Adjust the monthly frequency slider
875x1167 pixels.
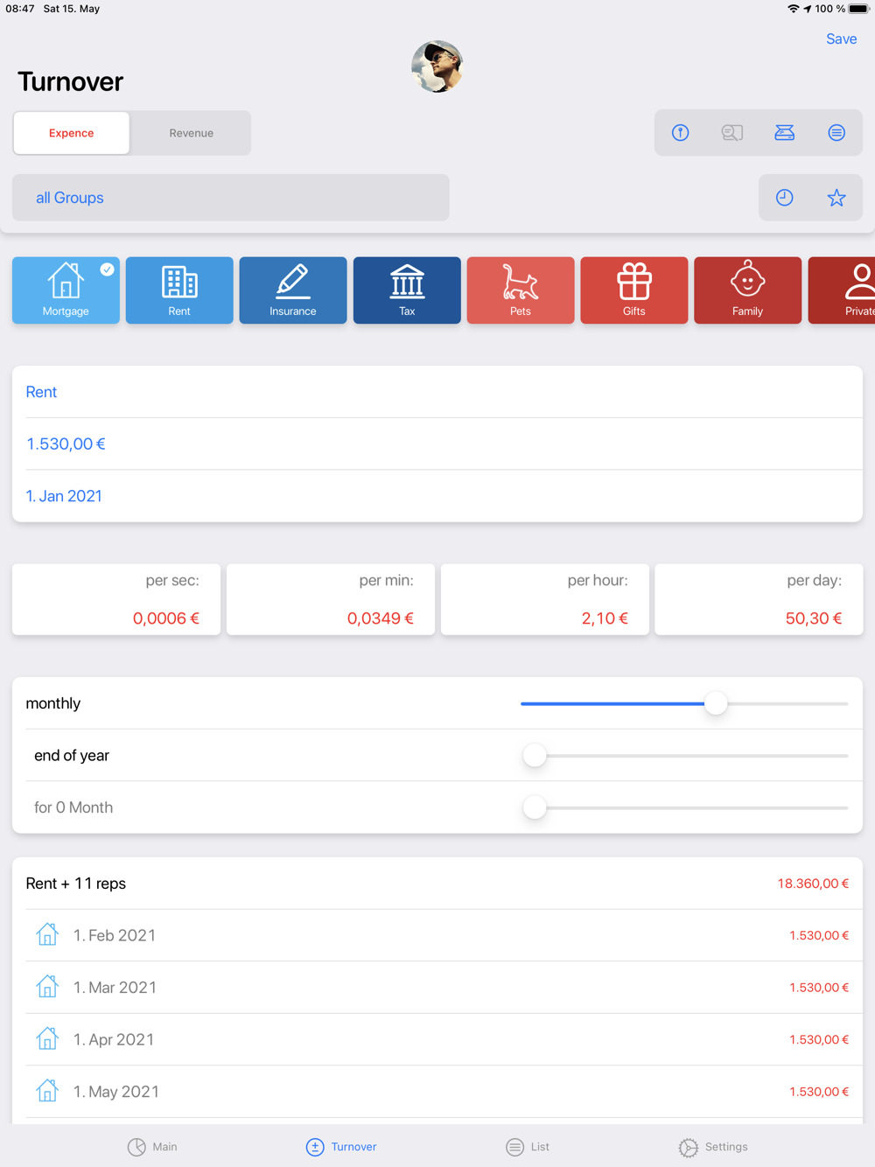(x=684, y=703)
